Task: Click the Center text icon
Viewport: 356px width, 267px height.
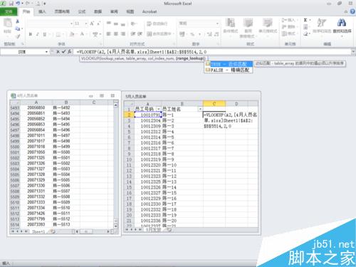Action: 116,34
